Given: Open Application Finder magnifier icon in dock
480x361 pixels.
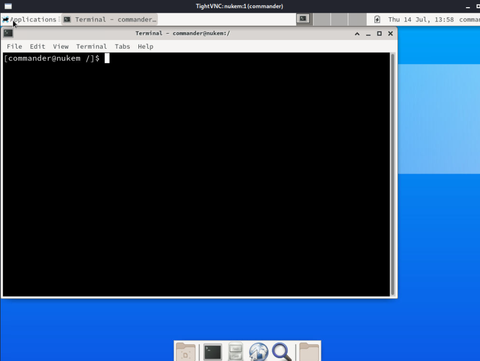Looking at the screenshot, I should [x=282, y=352].
